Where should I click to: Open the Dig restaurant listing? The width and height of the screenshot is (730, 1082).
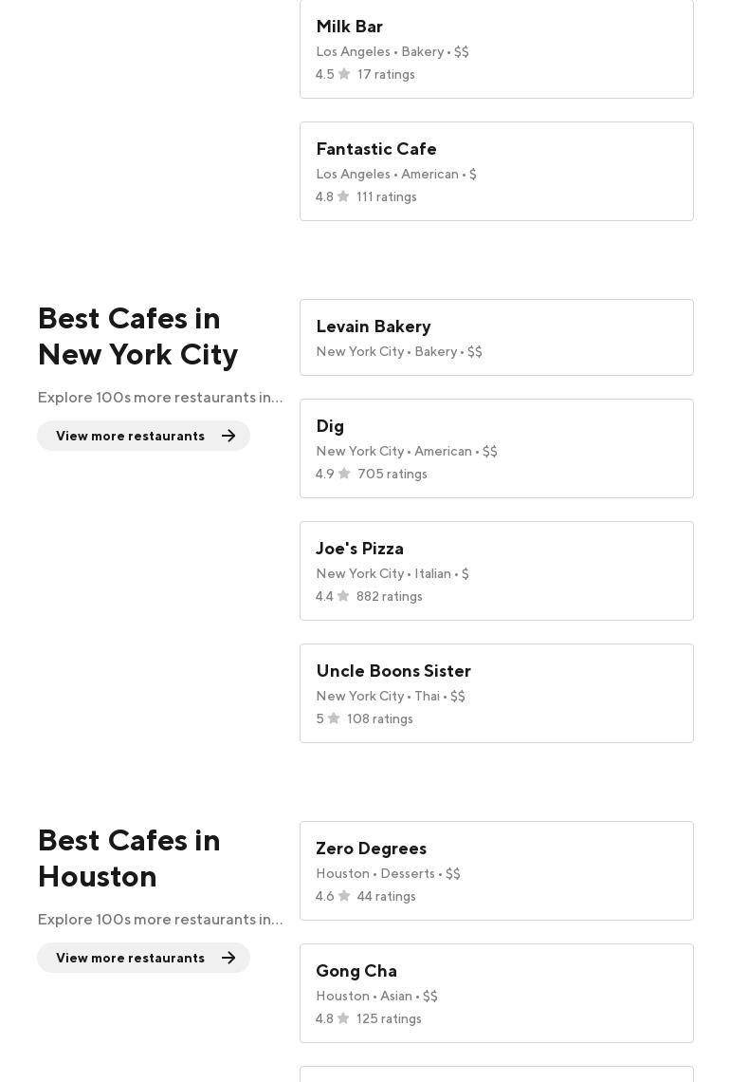pos(496,448)
